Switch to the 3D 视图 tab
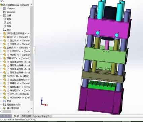This screenshot has width=143, height=122. [26, 116]
